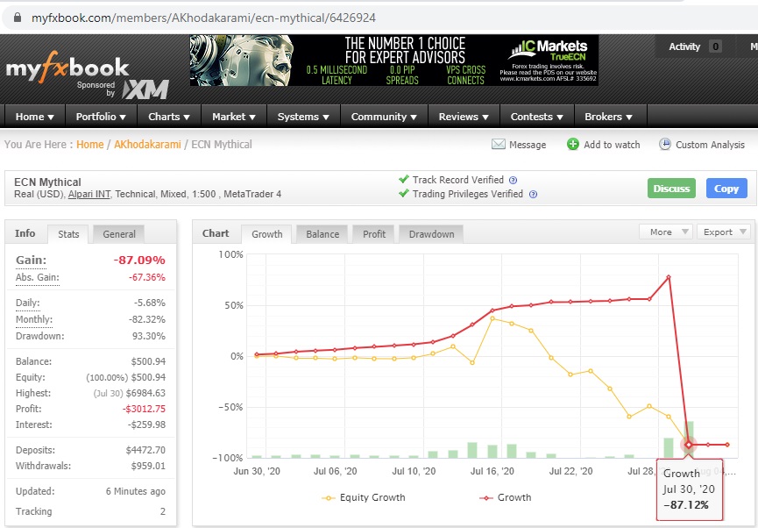This screenshot has width=758, height=528.
Task: Click the -82.32% monthly value
Action: tap(147, 319)
